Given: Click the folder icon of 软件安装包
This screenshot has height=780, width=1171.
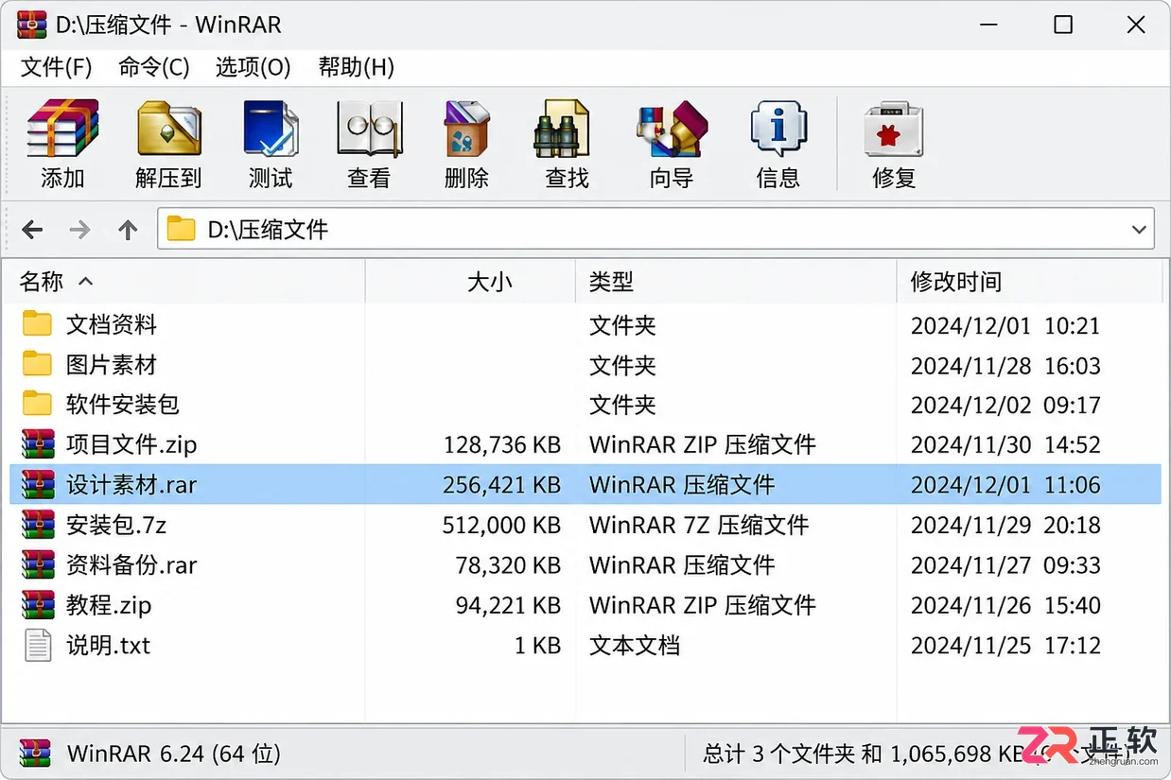Looking at the screenshot, I should coord(37,404).
